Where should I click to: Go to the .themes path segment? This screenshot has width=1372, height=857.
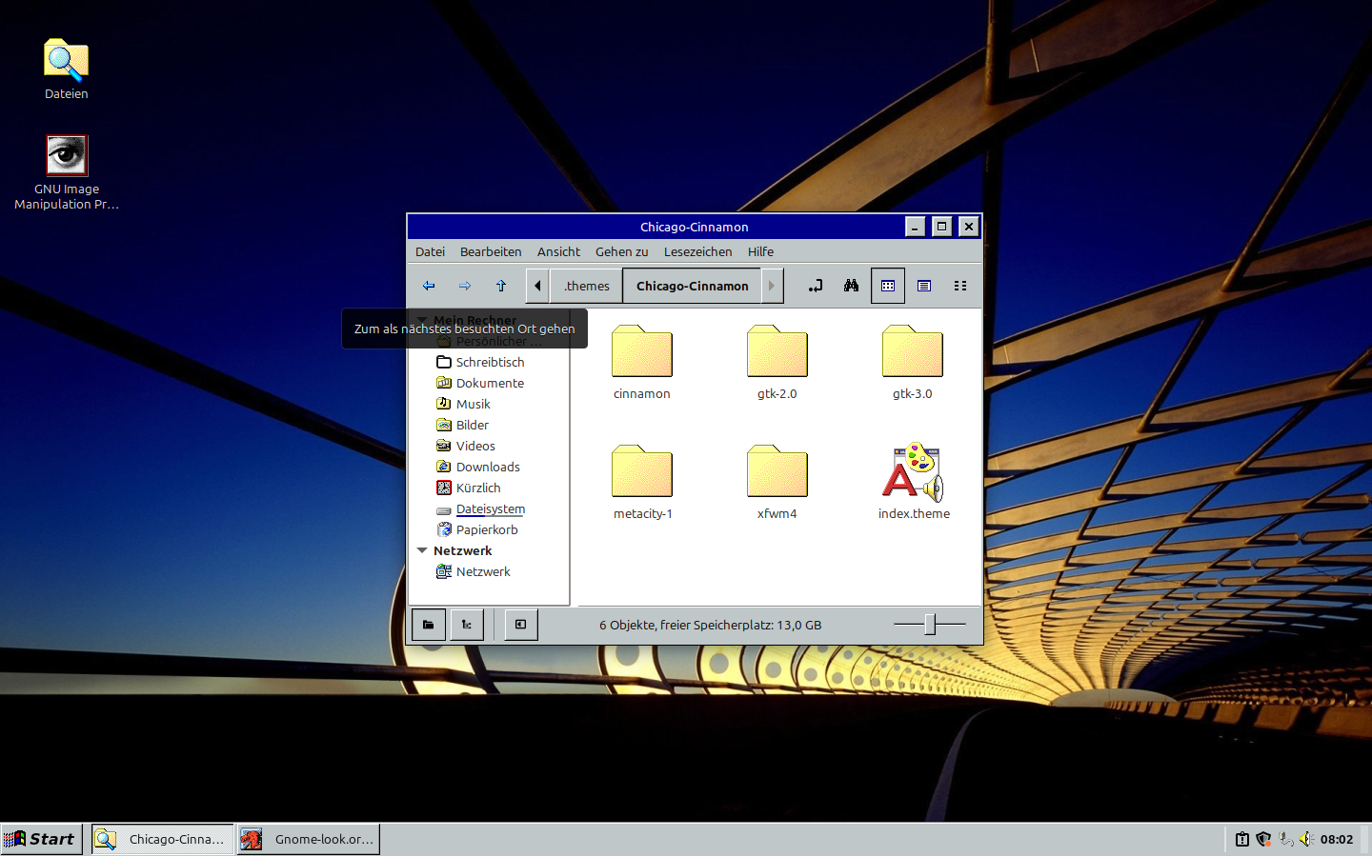click(587, 286)
